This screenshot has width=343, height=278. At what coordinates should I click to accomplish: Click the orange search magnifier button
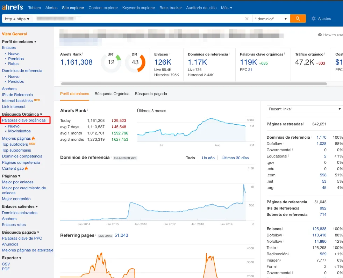(298, 19)
